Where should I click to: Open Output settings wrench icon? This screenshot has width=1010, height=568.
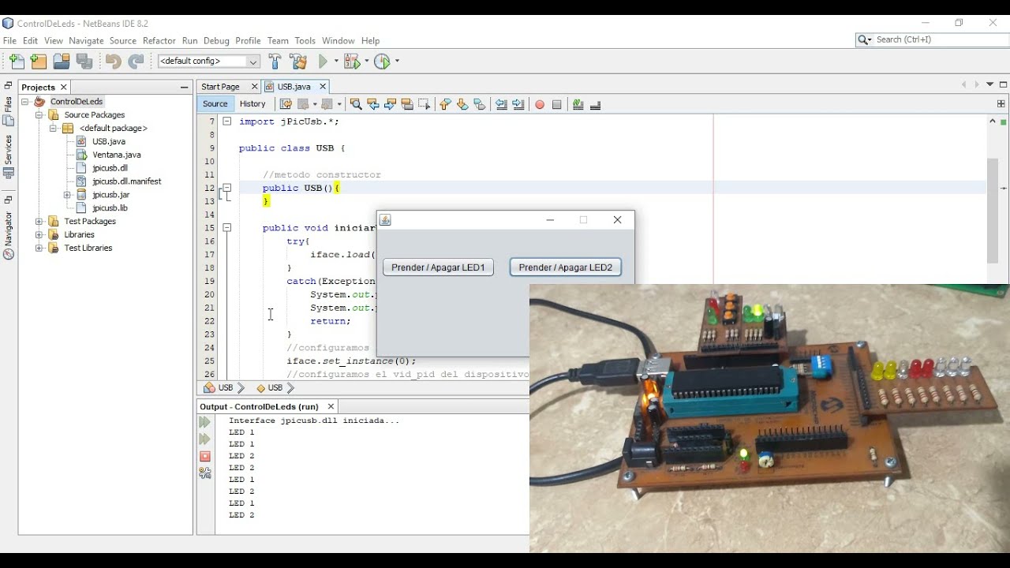(x=205, y=473)
